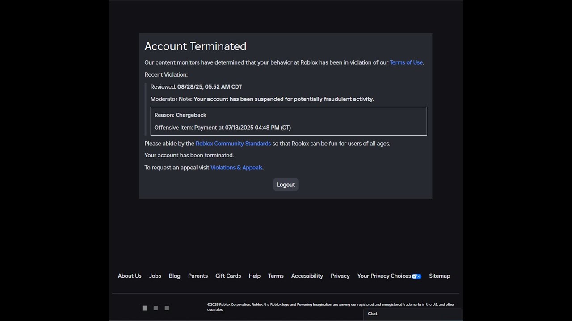Click the privacy choices toggle icon

(x=416, y=276)
